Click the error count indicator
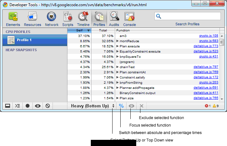Image resolution: width=227 pixels, height=146 pixels. 208,106
